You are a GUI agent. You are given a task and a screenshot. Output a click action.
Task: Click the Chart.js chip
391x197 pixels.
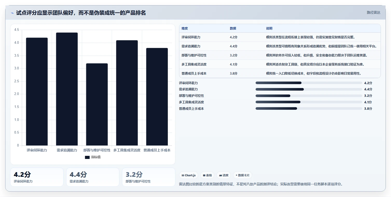(189, 175)
